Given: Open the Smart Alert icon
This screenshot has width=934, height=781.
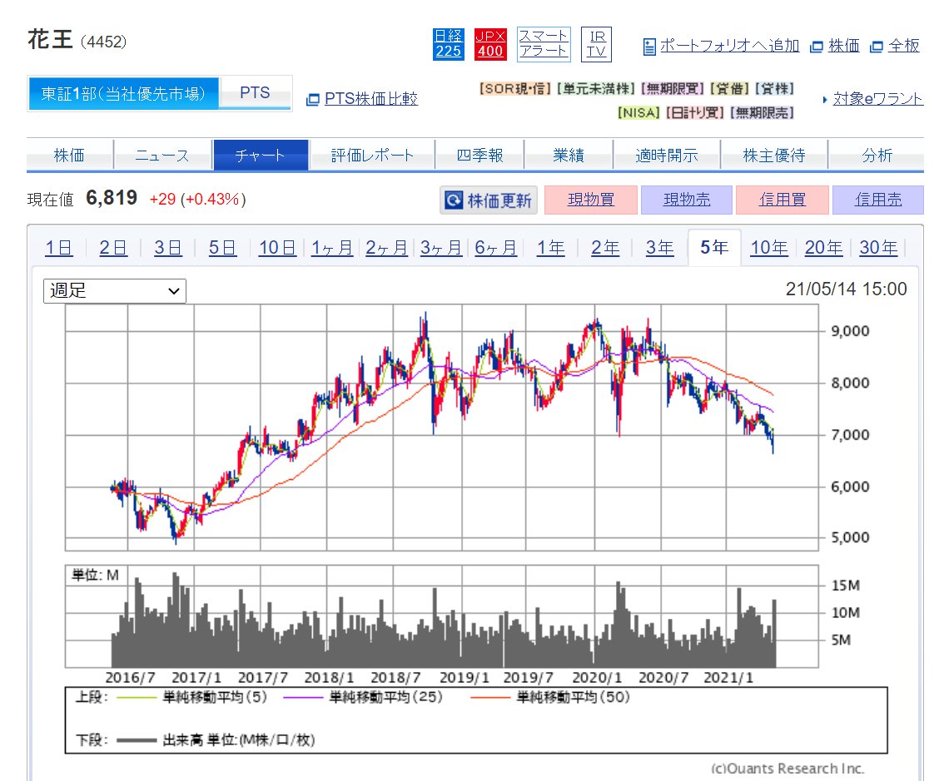Looking at the screenshot, I should click(544, 44).
